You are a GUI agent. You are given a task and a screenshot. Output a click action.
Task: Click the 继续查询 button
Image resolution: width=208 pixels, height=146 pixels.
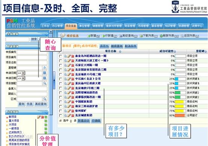pos(117,46)
